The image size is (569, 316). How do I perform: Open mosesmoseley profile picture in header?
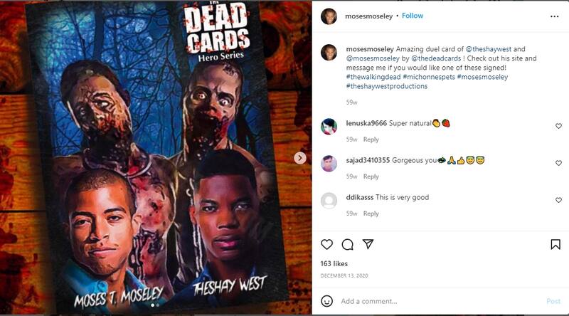329,16
